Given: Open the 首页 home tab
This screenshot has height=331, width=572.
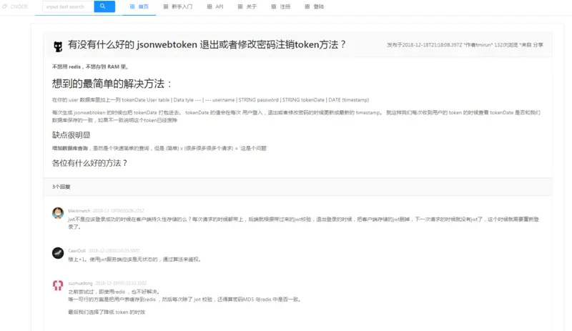Looking at the screenshot, I should 139,6.
